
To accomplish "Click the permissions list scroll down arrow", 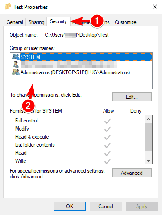I will click(x=148, y=160).
